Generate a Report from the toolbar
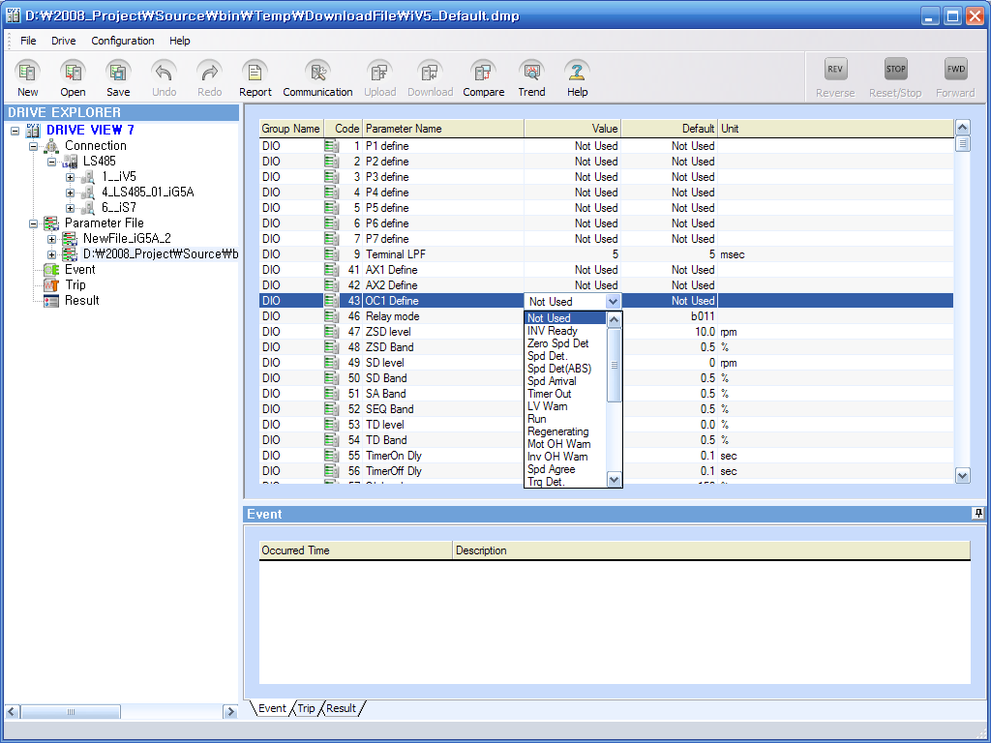This screenshot has width=991, height=743. point(255,73)
